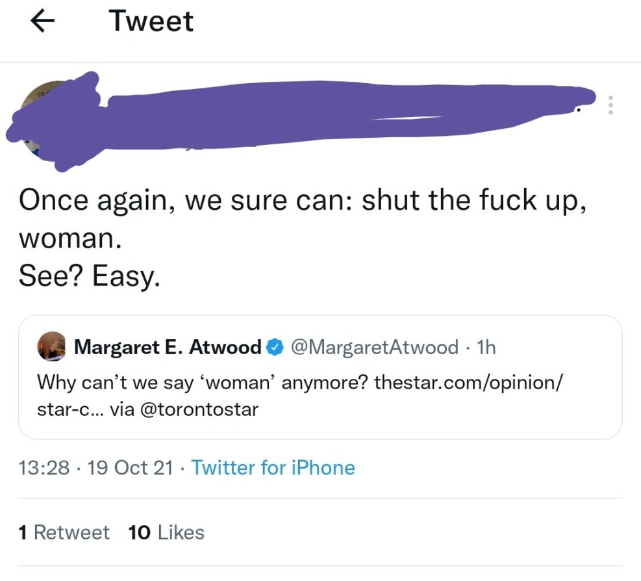Screen dimensions: 641x581
Task: Click the @MargaretAtwood handle
Action: [375, 348]
